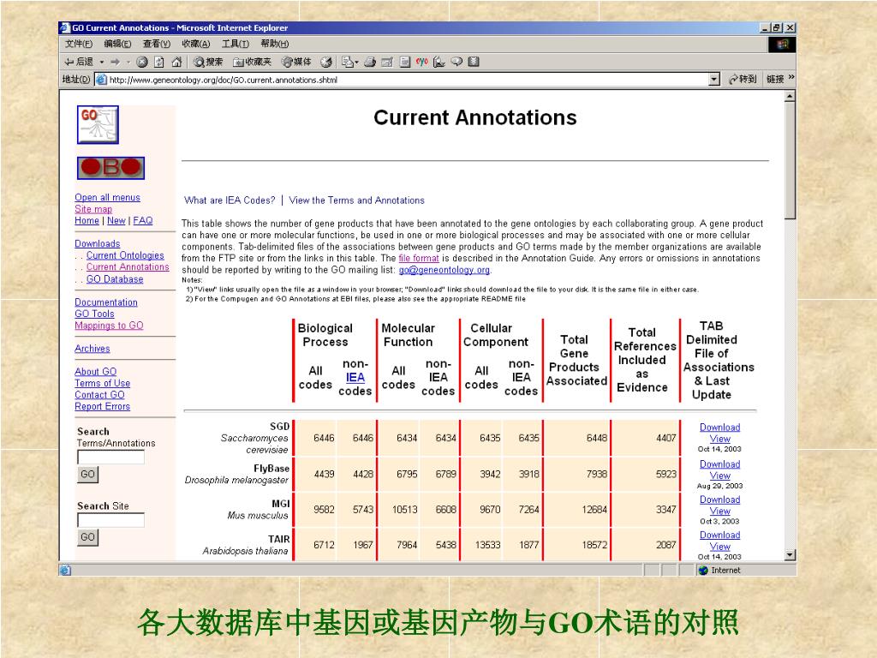Click the Discuss notepad toolbar icon
The width and height of the screenshot is (877, 658).
pyautogui.click(x=405, y=62)
